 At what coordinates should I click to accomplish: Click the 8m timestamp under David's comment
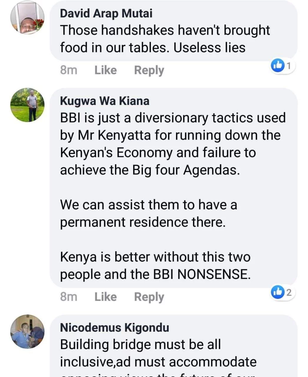(68, 70)
